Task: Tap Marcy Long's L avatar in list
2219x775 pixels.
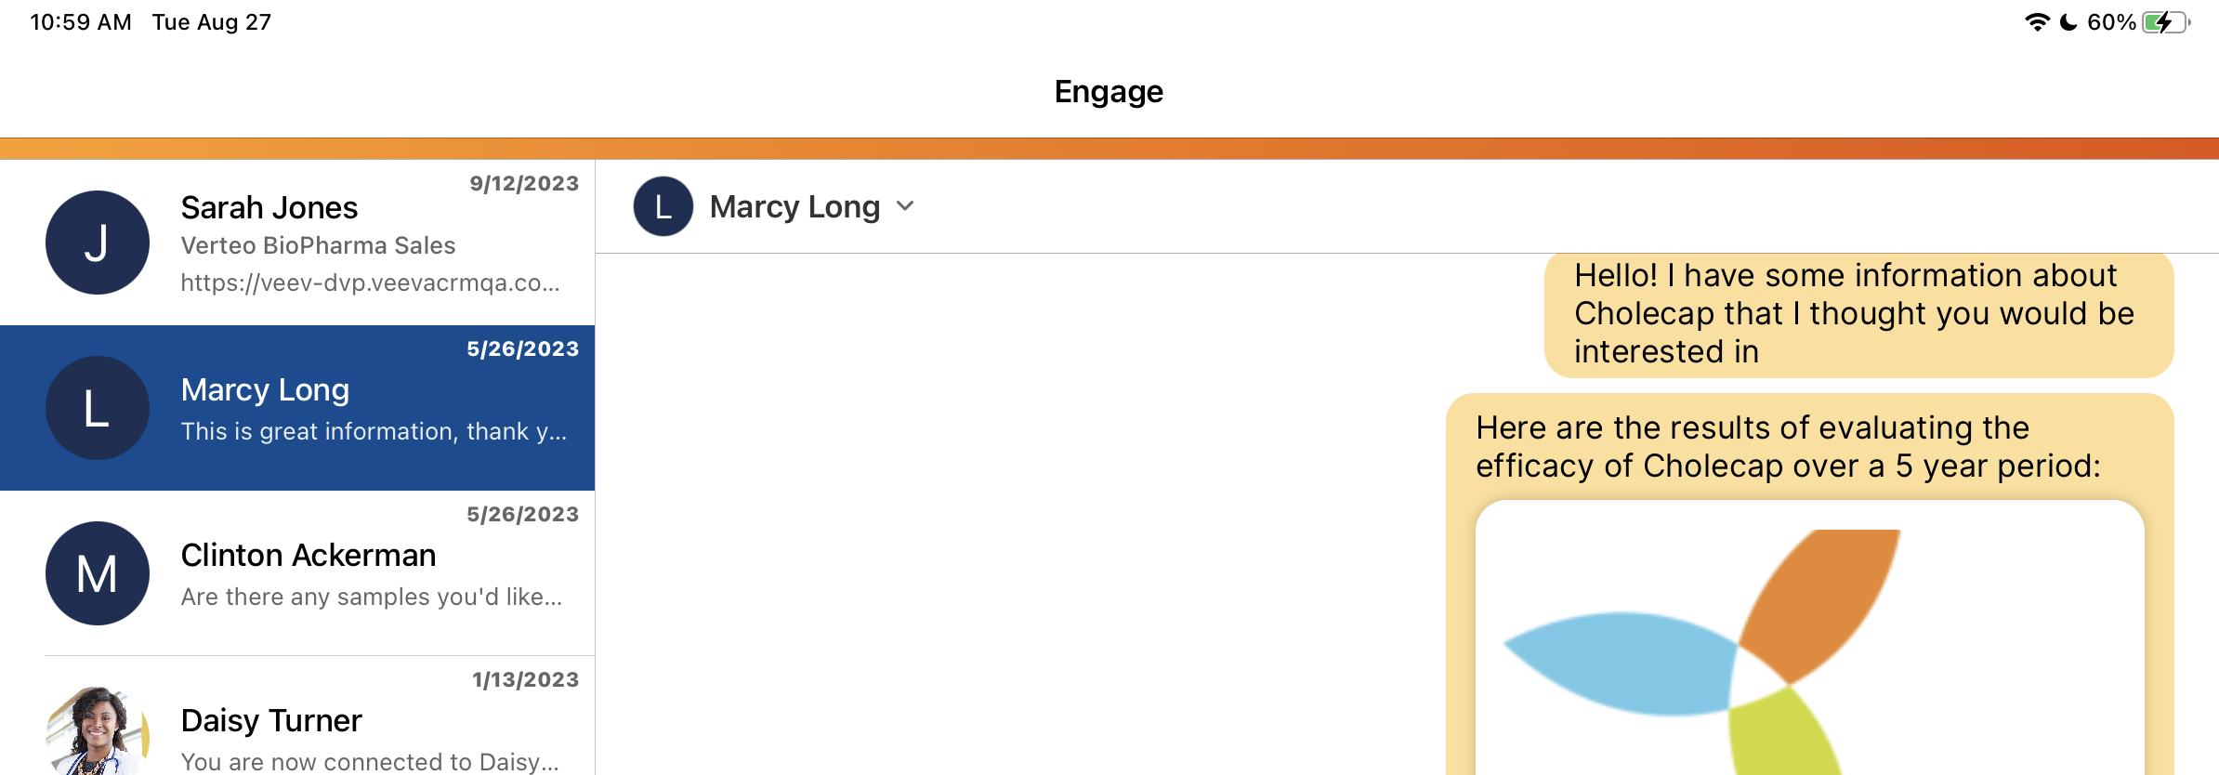Action: click(x=98, y=408)
